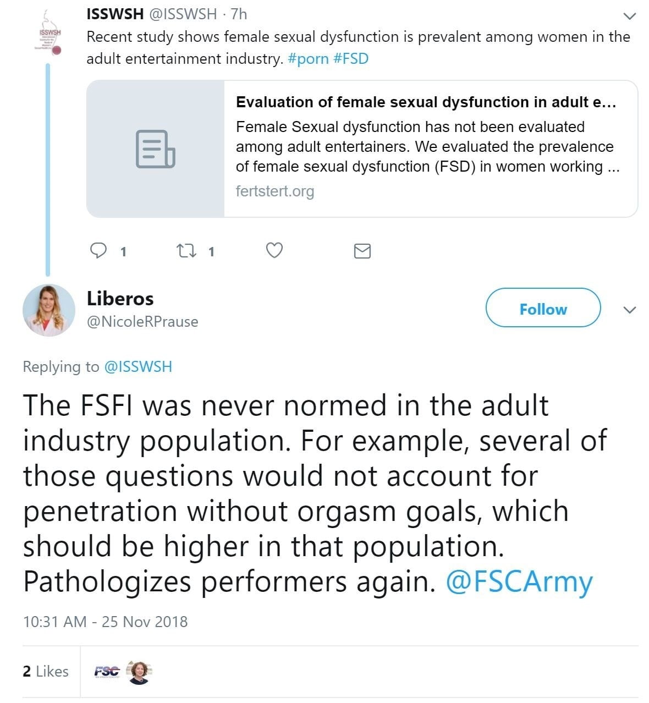Screen dimensions: 649x703
Task: Click the @ISSWSH replying-to link
Action: [x=138, y=367]
